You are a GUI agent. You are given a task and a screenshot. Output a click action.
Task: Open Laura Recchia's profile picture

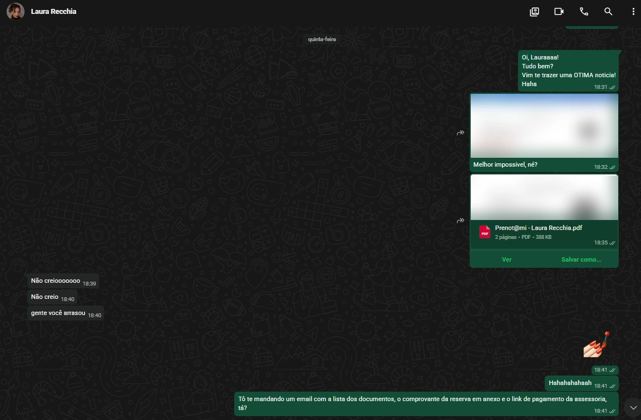click(16, 12)
